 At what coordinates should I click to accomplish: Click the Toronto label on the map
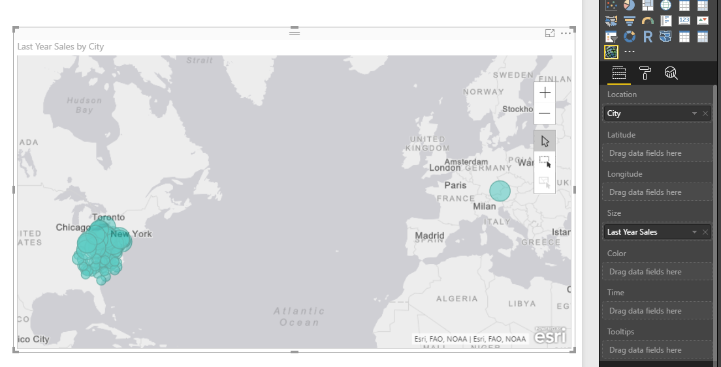pos(108,217)
